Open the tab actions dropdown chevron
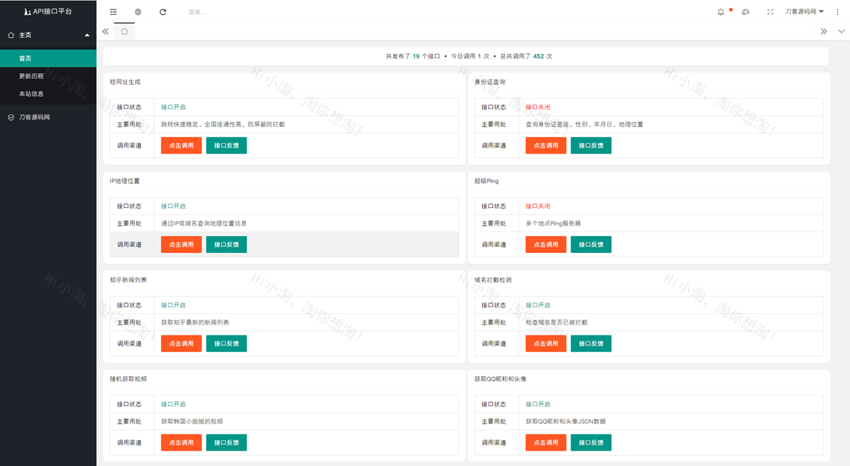The image size is (850, 466). [841, 32]
